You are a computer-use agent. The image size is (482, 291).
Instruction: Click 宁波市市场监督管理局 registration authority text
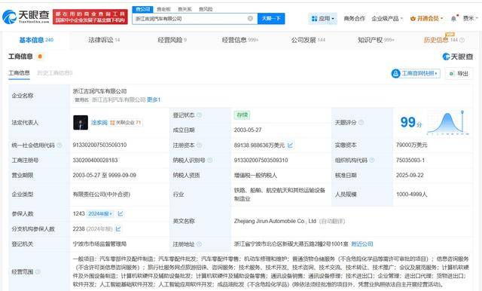coord(99,244)
